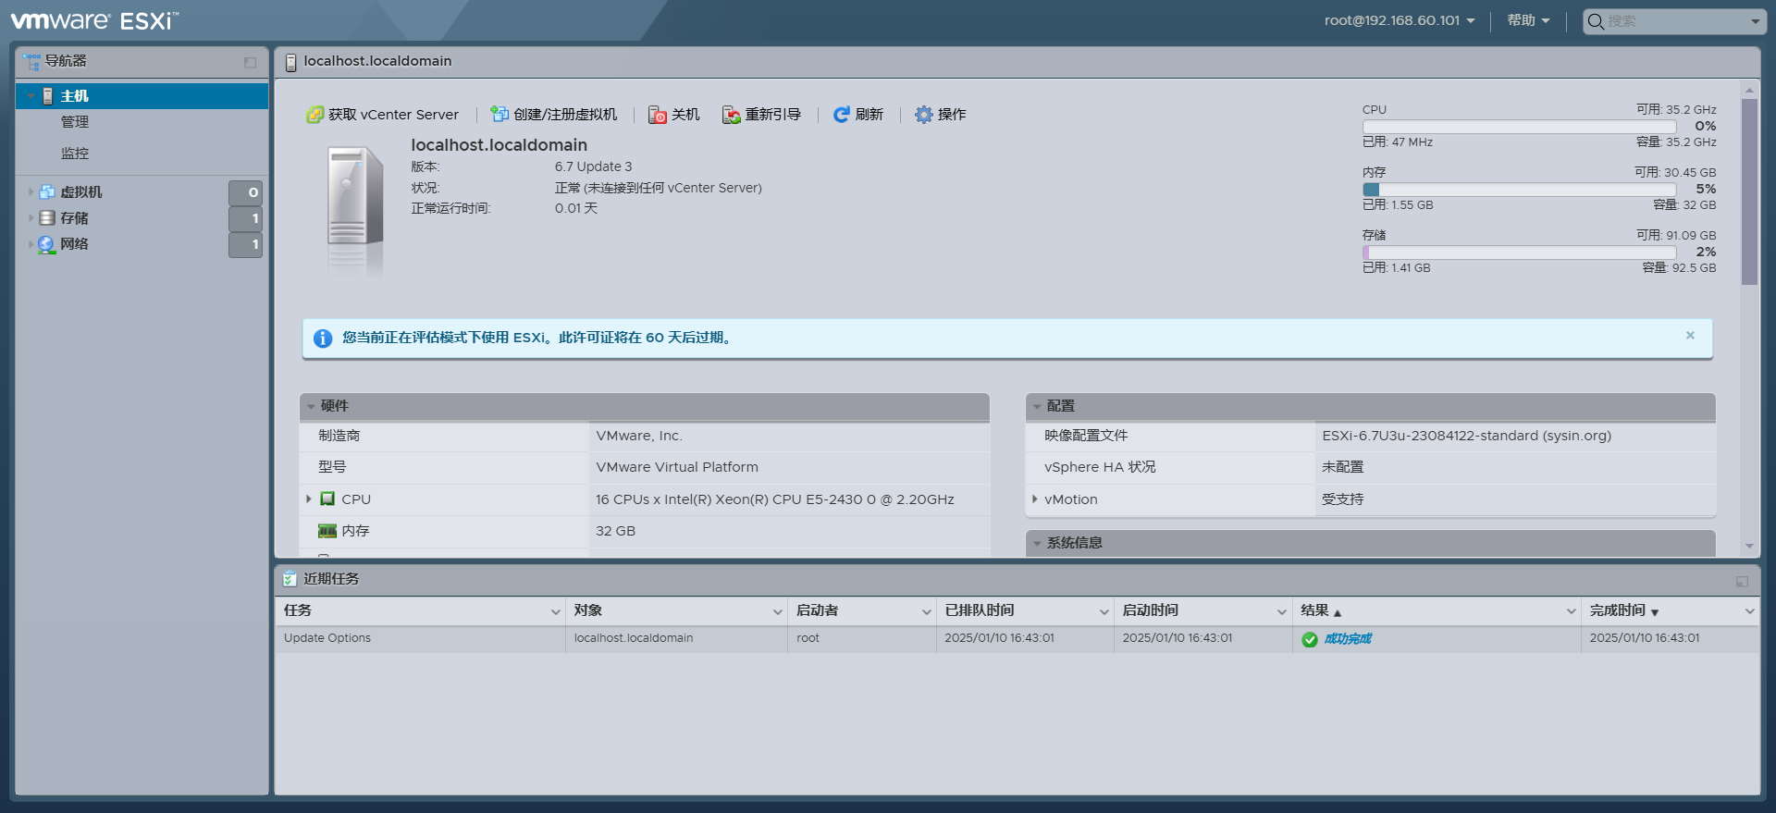Click the Get vCenter Server icon
The width and height of the screenshot is (1776, 813).
314,115
